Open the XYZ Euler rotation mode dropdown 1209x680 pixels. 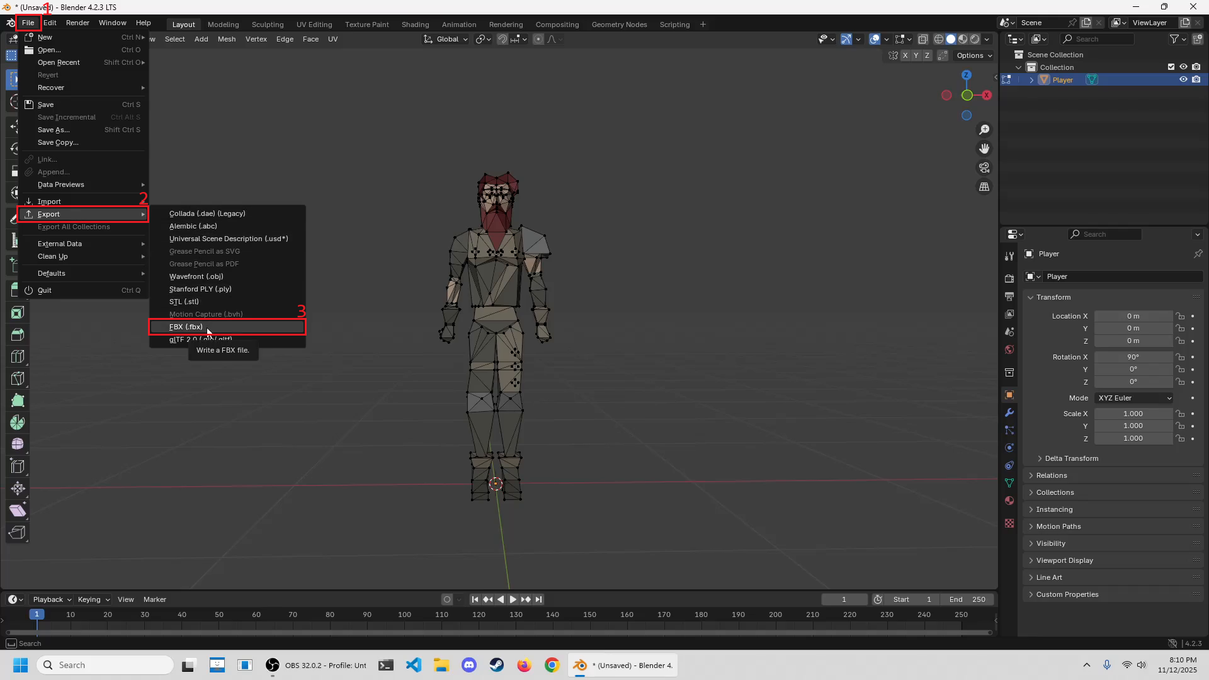[x=1134, y=398]
